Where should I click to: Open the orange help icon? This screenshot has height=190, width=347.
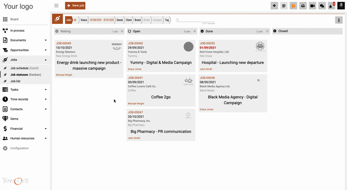click(x=293, y=6)
